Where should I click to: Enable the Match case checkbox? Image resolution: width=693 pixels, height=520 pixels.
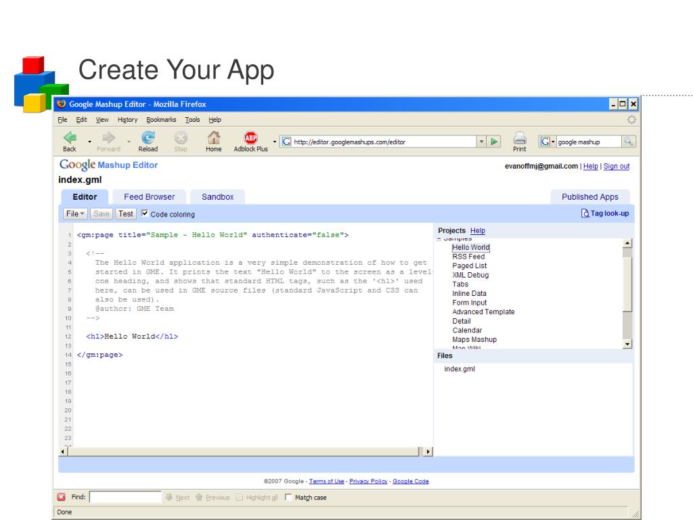pyautogui.click(x=288, y=497)
